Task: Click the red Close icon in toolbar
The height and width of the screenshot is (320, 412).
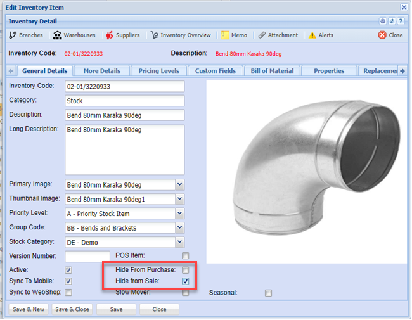Action: [x=382, y=35]
